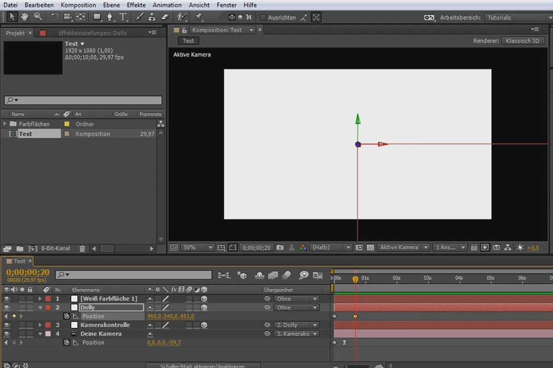Open the RGB channel display icon
This screenshot has width=553, height=368.
pyautogui.click(x=302, y=247)
